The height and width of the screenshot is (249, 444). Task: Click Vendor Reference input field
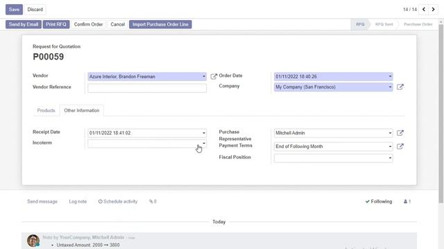tap(147, 88)
